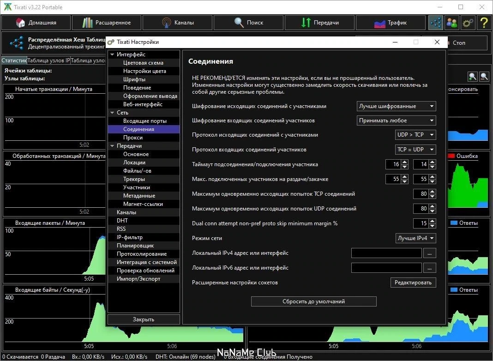
Task: Open the peers/users icon in toolbar
Action: [452, 23]
